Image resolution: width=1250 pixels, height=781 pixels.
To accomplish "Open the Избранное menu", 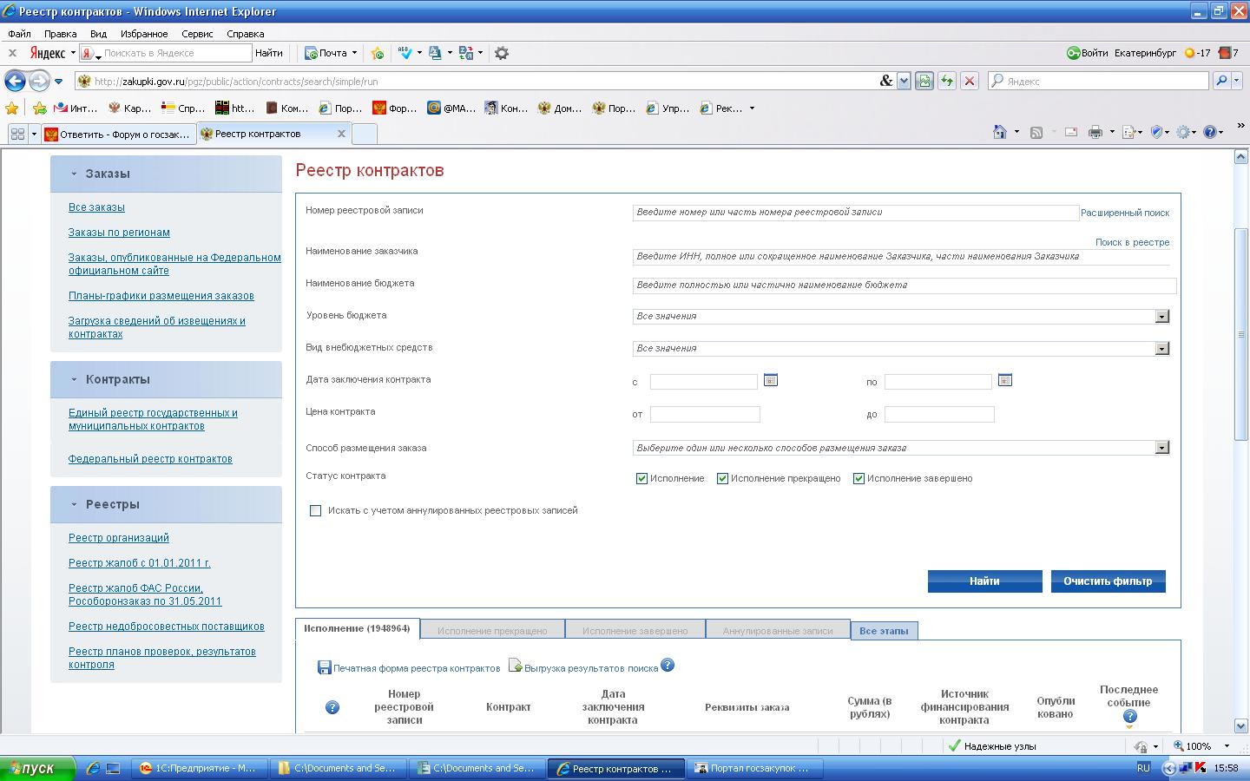I will 144,34.
